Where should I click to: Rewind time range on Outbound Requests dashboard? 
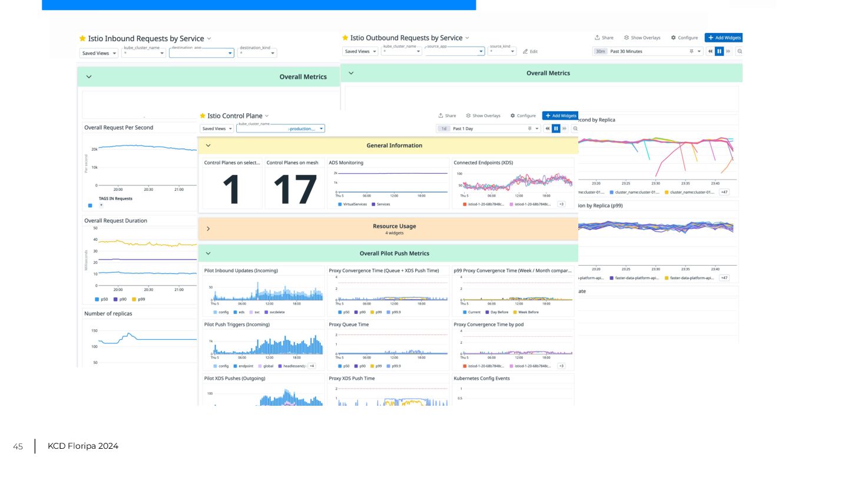(710, 51)
